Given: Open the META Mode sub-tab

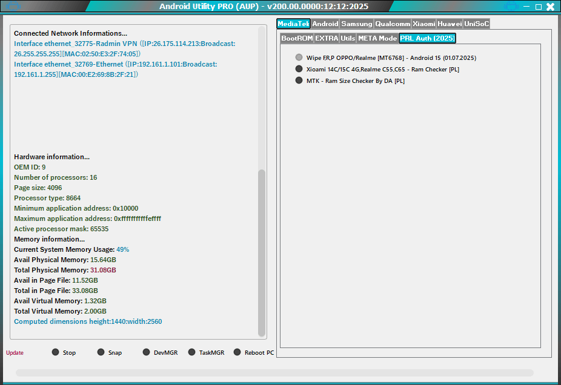Looking at the screenshot, I should (x=377, y=38).
